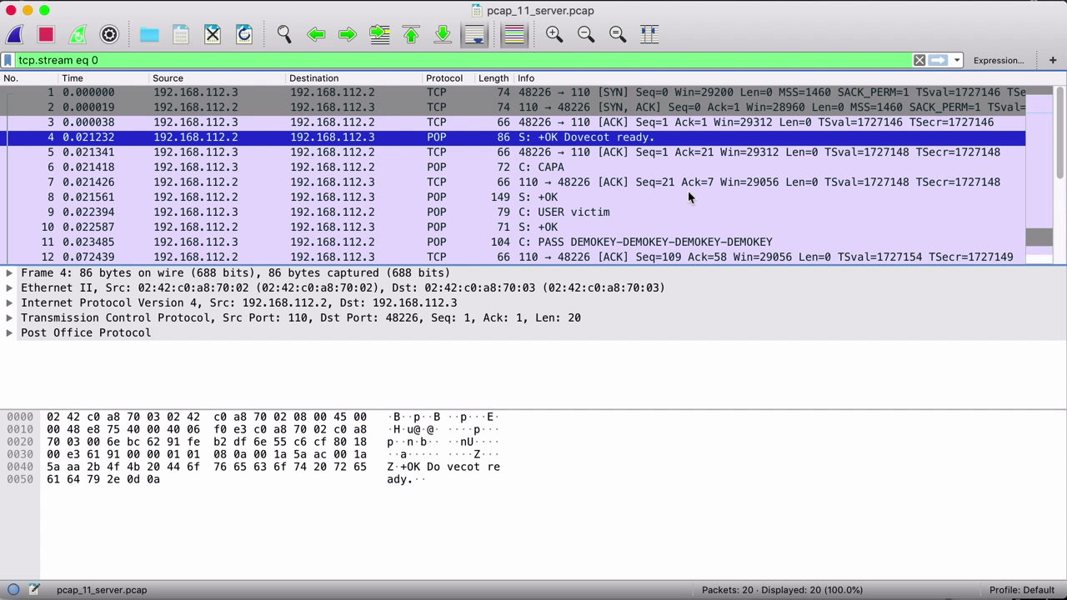
Task: Expand Internet Protocol Version 4 section
Action: coord(9,302)
